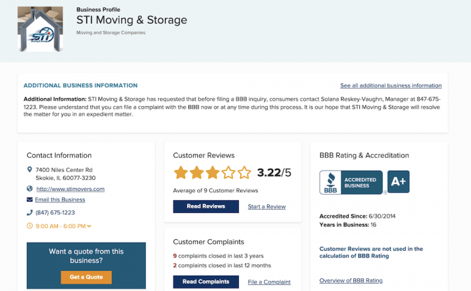The height and width of the screenshot is (291, 471).
Task: Click the Contact Information heading
Action: pos(59,155)
